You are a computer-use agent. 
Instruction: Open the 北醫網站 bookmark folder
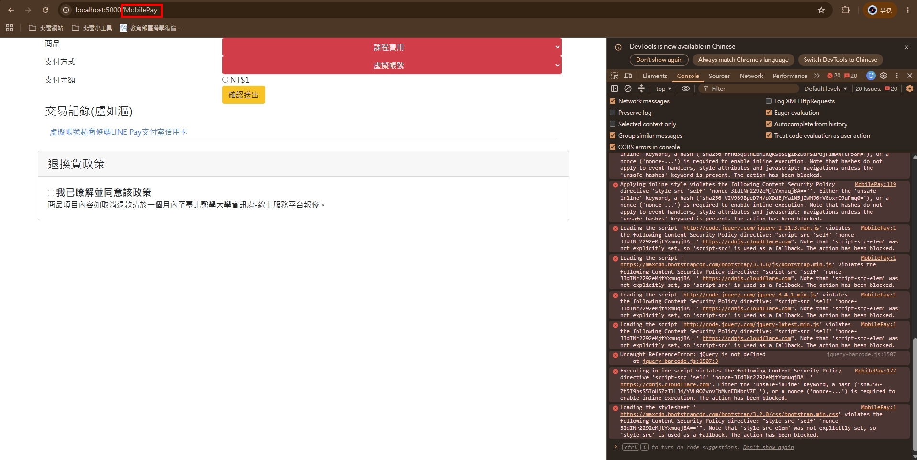coord(46,28)
